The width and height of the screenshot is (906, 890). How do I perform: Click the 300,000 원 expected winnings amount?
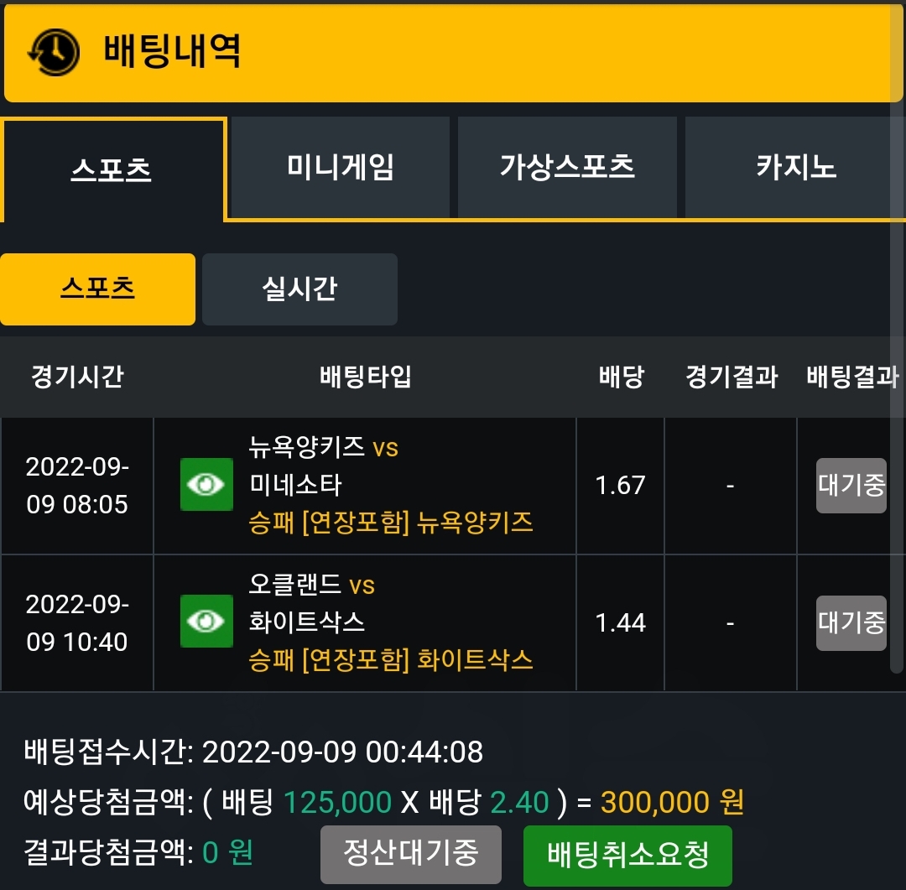click(x=672, y=802)
